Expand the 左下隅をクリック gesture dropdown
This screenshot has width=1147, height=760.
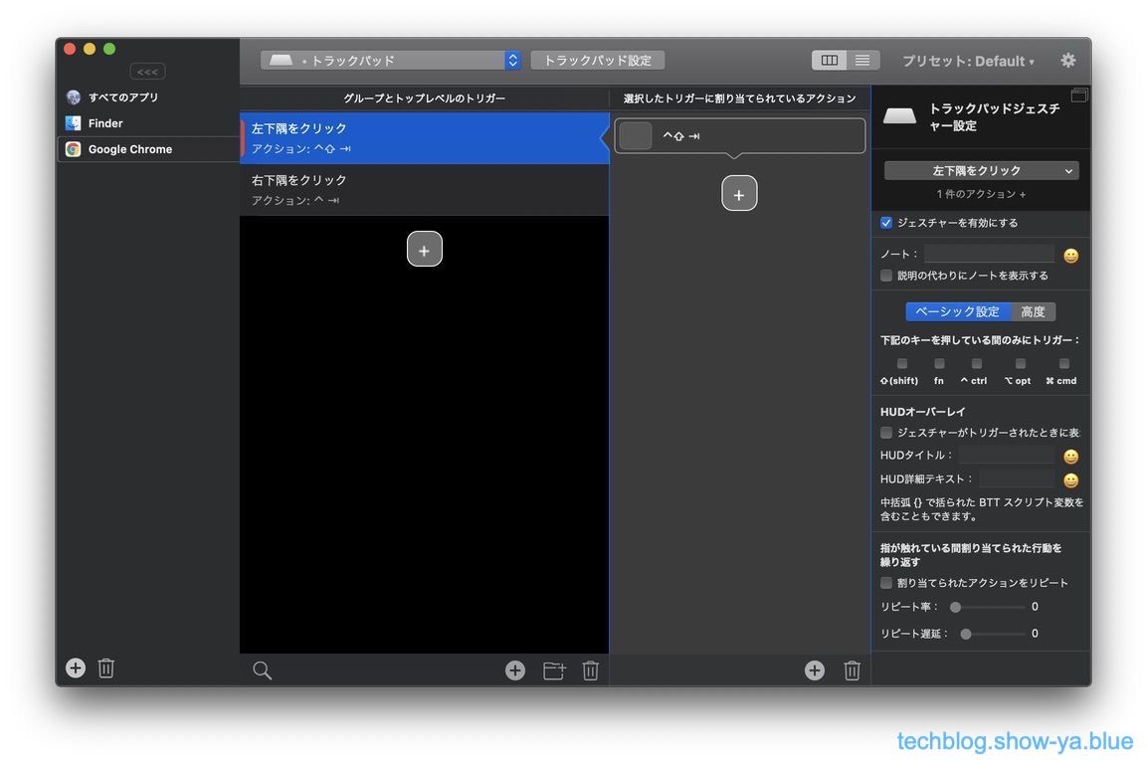pyautogui.click(x=981, y=171)
